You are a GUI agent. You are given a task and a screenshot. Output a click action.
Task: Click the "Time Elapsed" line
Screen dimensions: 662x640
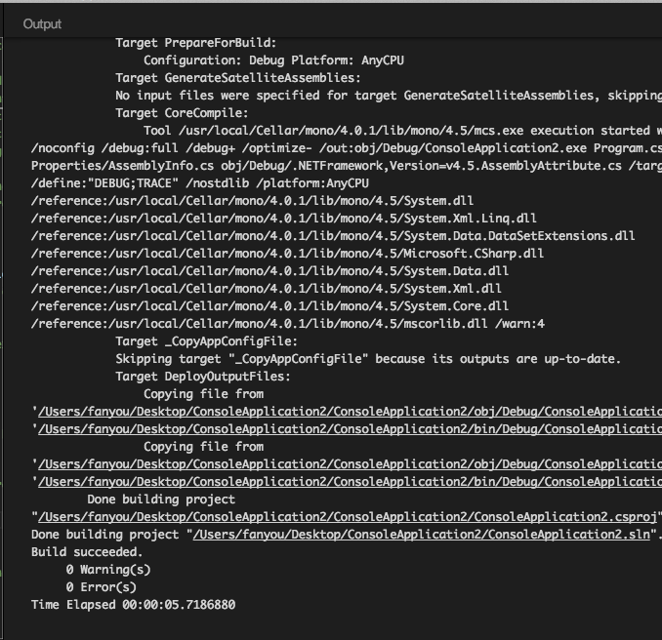click(134, 605)
